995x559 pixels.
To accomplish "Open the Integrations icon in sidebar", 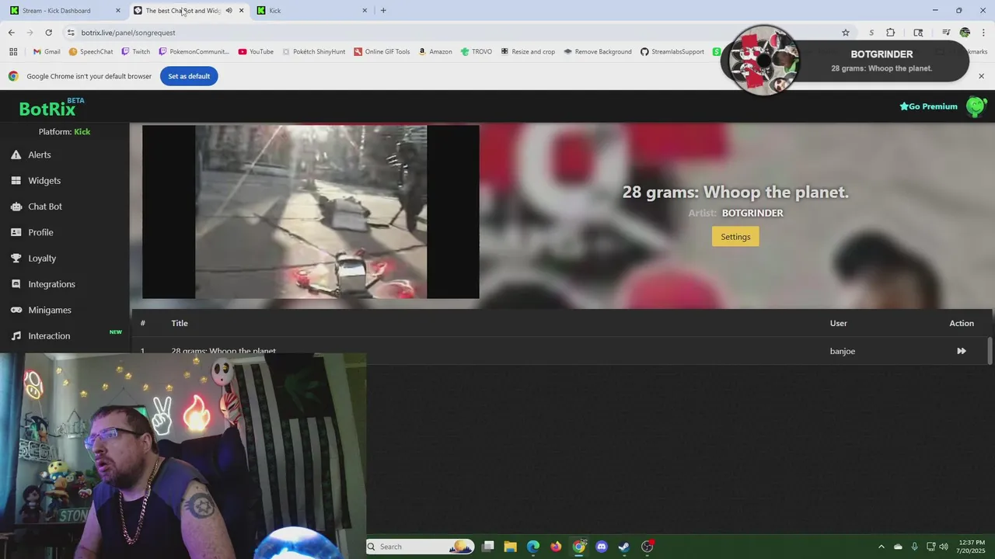I will [x=16, y=284].
